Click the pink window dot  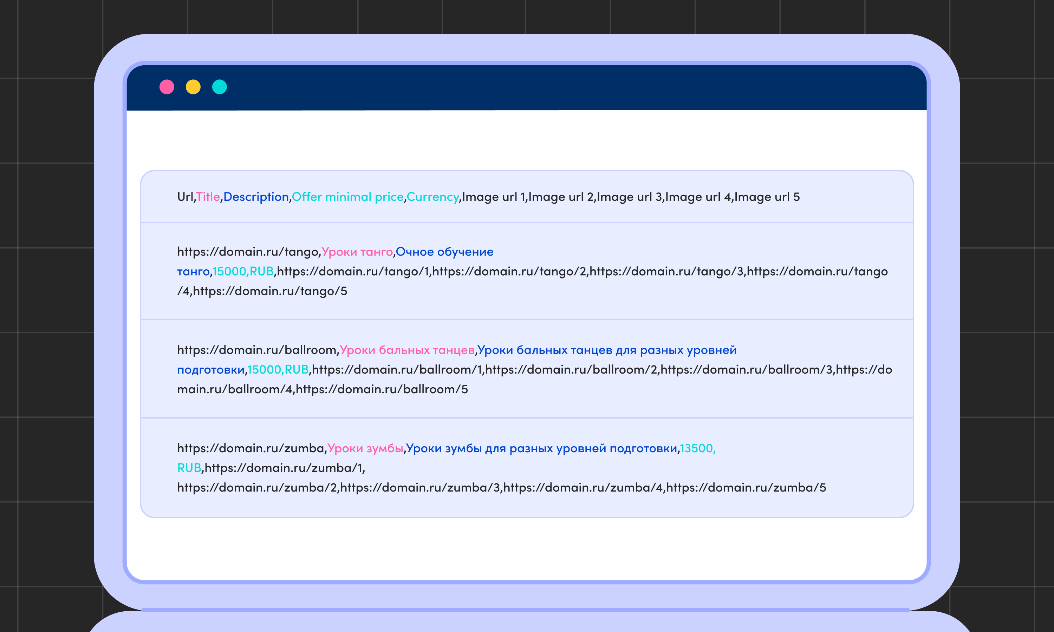pos(167,87)
